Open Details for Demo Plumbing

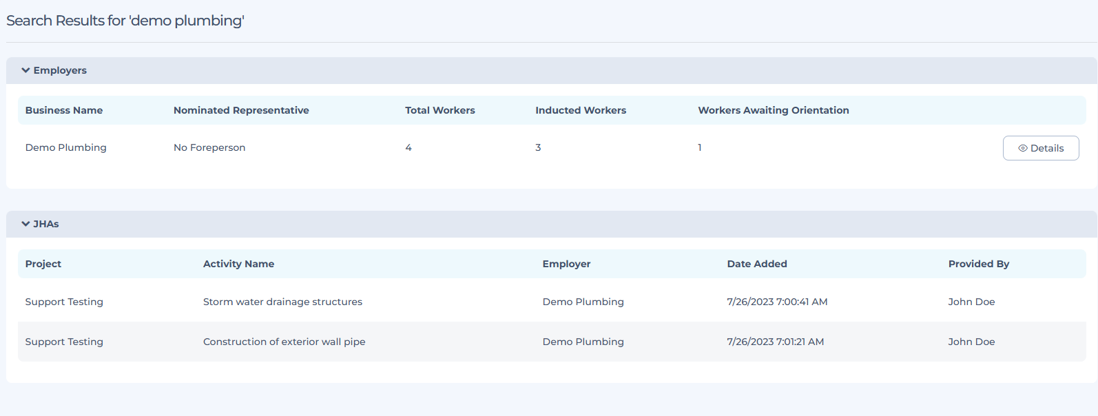[x=1040, y=148]
